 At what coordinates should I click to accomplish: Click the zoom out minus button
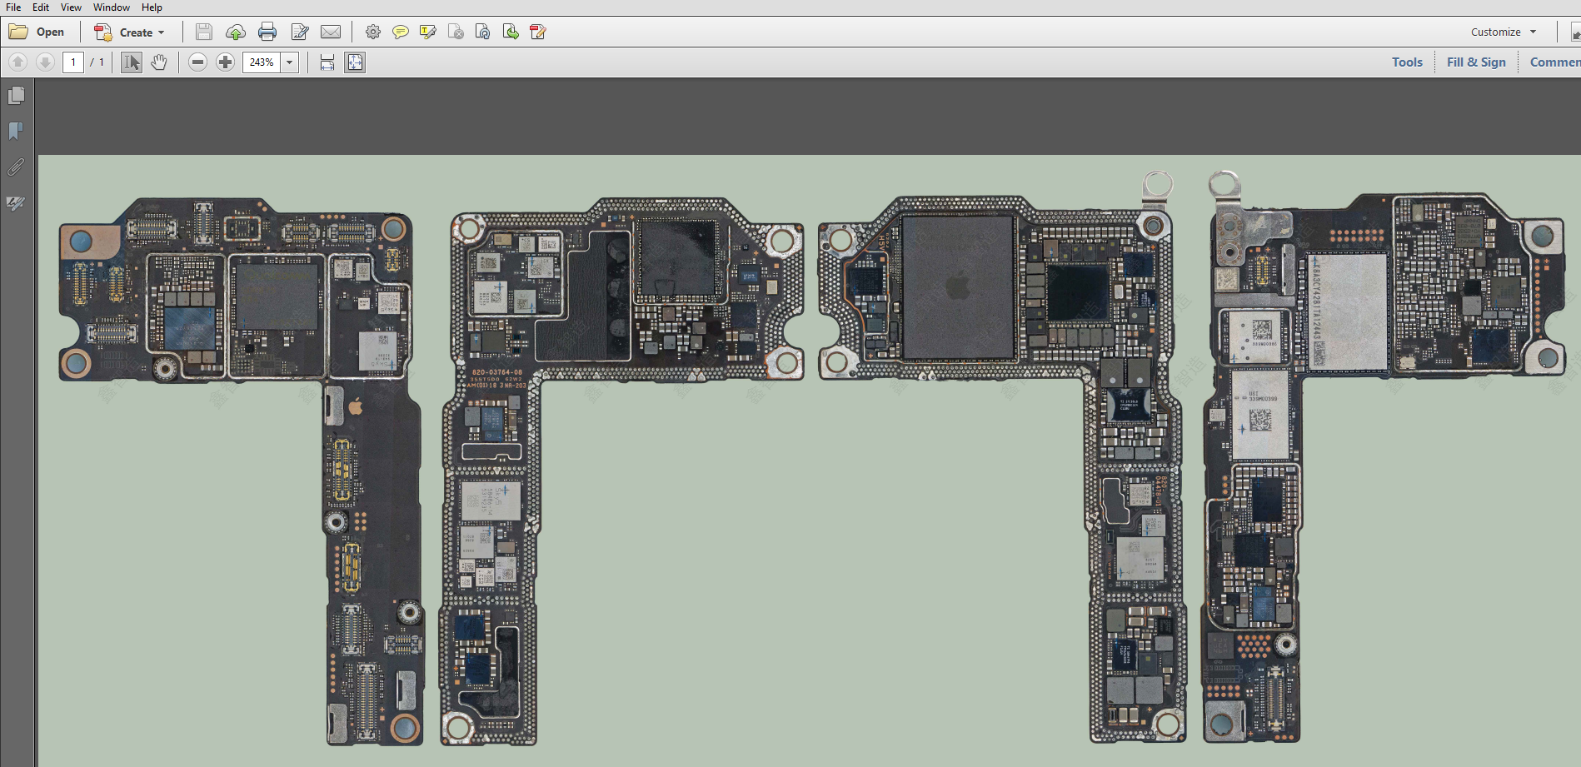click(197, 62)
